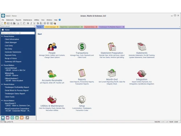Open Cost Entry in Pinned Actions
Image resolution: width=181 pixels, height=136 pixels.
point(9,46)
